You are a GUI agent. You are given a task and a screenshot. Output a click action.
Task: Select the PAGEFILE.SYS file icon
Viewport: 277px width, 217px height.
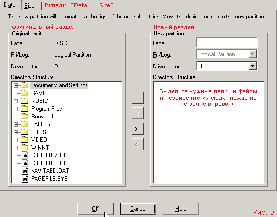[x=25, y=179]
